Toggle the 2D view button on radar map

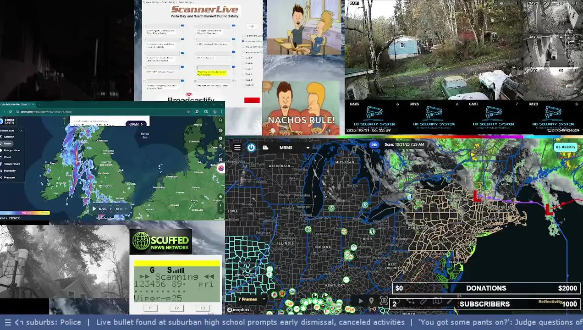(x=374, y=144)
